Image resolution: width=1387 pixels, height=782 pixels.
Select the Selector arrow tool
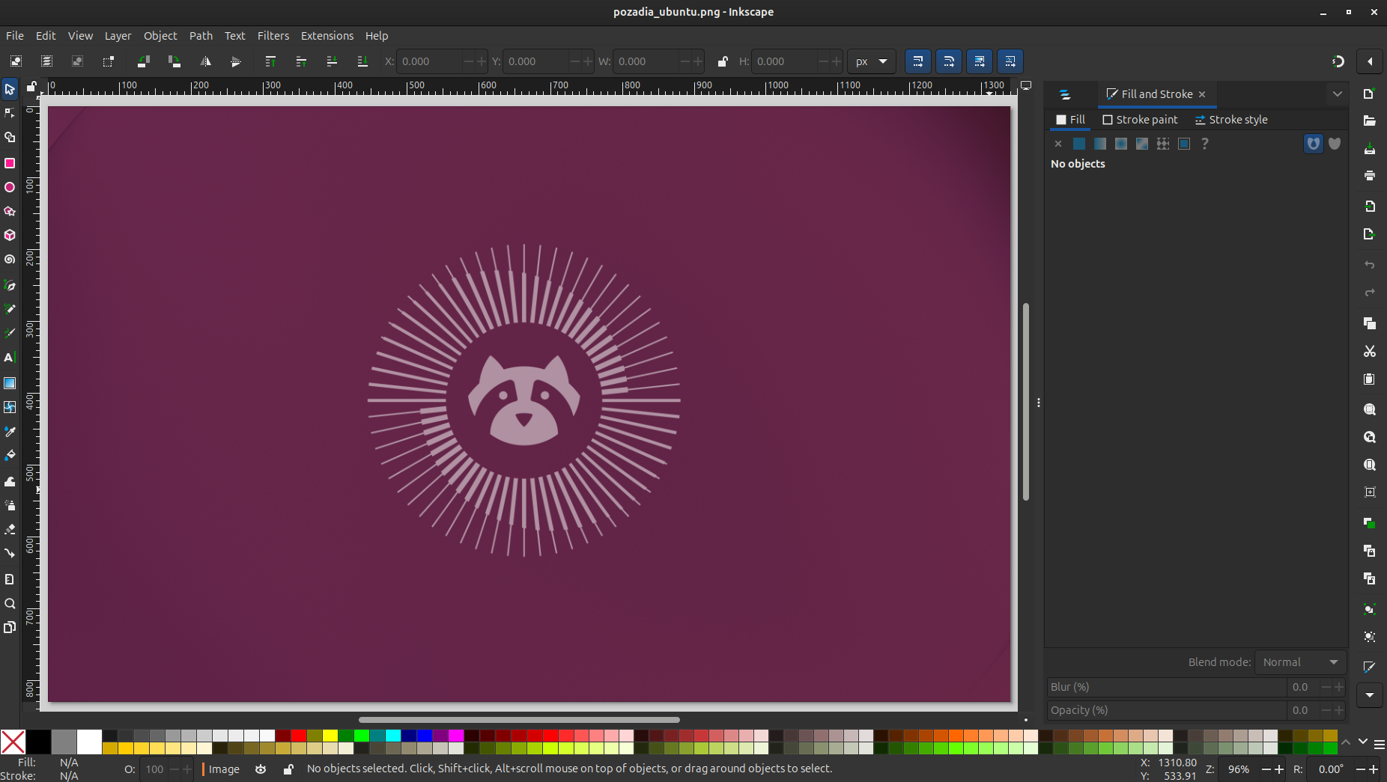(x=10, y=90)
